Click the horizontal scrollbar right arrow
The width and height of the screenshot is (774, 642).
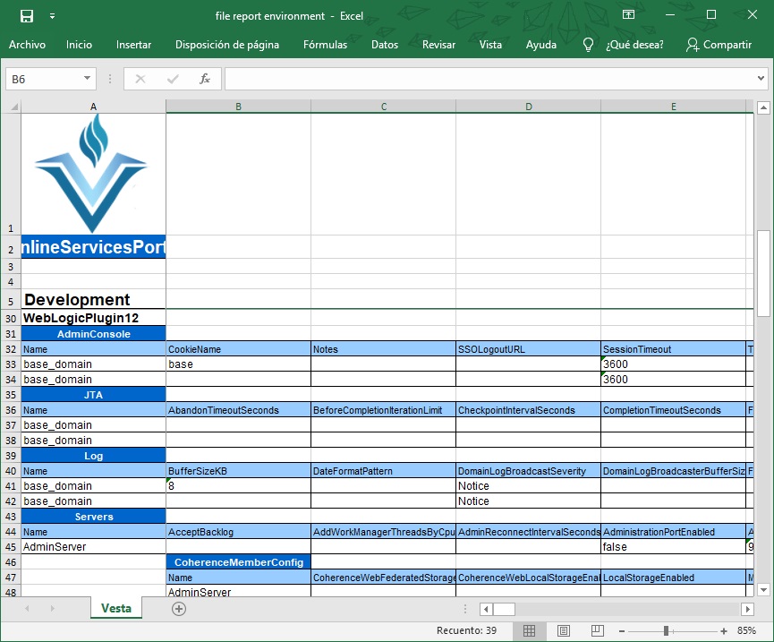tap(749, 608)
